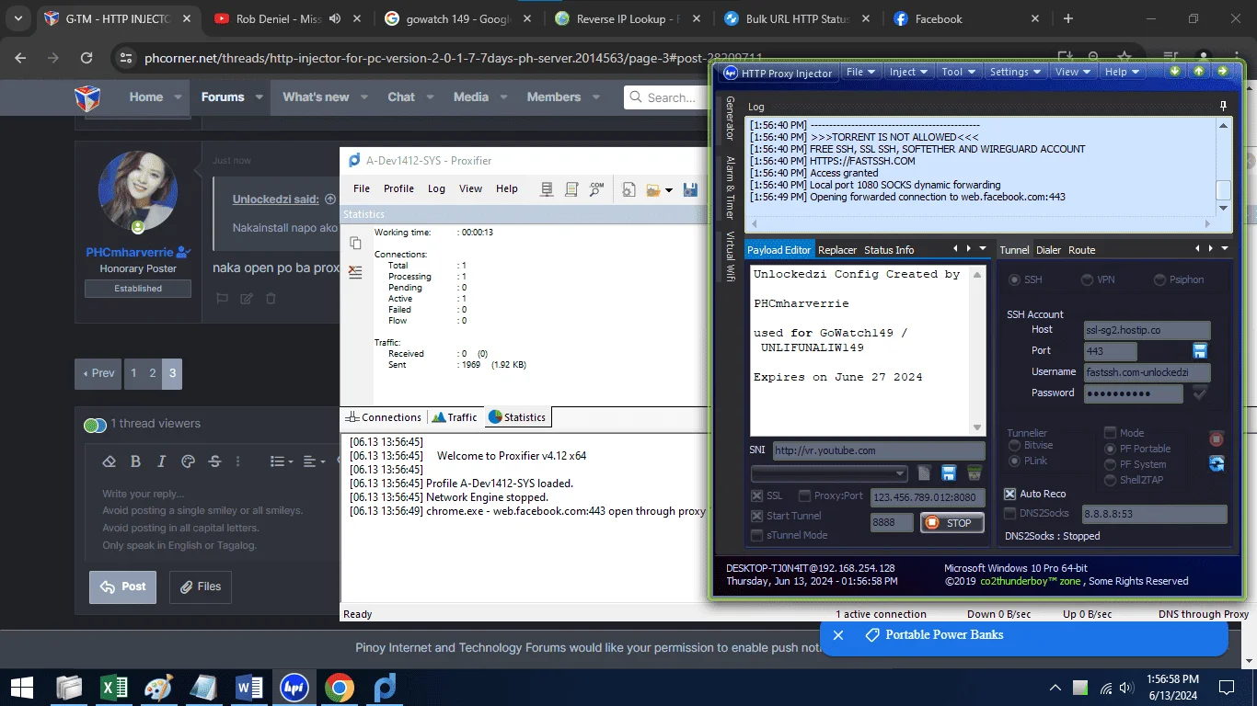Toggle italic in the forum reply editor
The height and width of the screenshot is (706, 1257).
pyautogui.click(x=162, y=461)
